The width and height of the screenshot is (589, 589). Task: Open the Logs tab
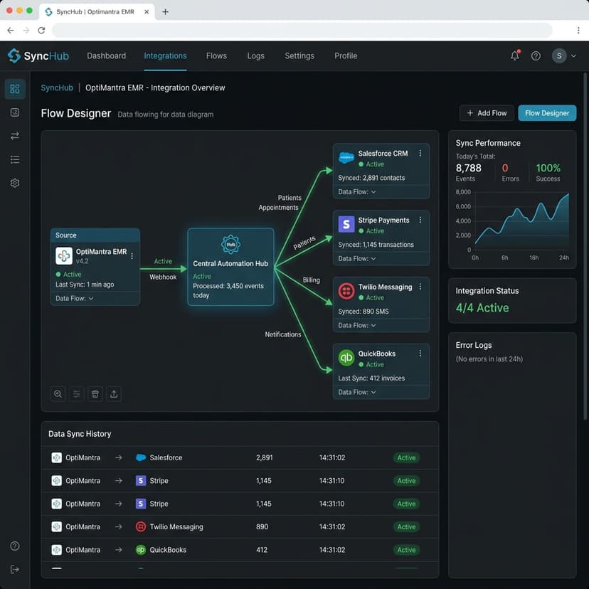(x=256, y=56)
